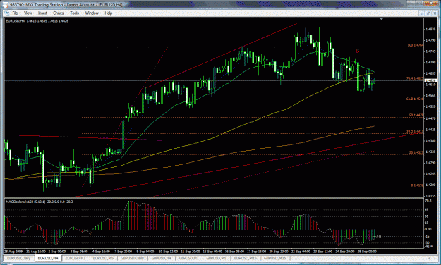Open the View menu
This screenshot has height=265, width=441.
(x=28, y=13)
